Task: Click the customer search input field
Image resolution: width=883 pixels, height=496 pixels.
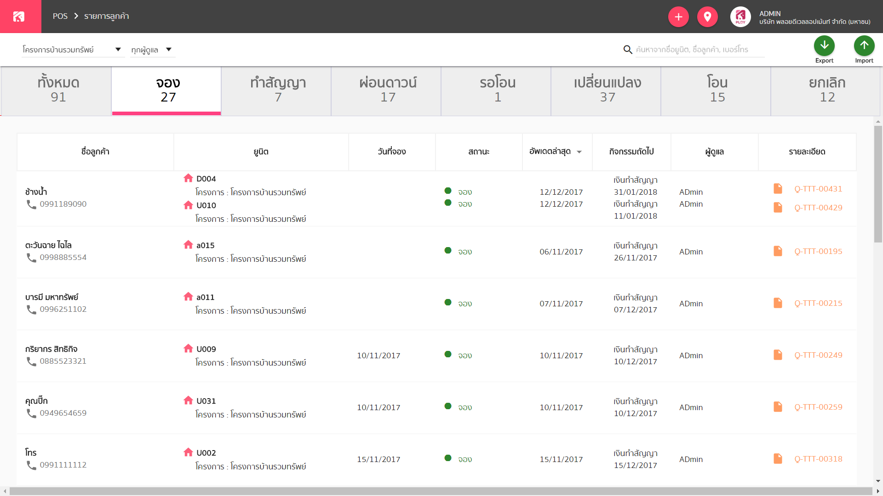Action: pyautogui.click(x=700, y=50)
